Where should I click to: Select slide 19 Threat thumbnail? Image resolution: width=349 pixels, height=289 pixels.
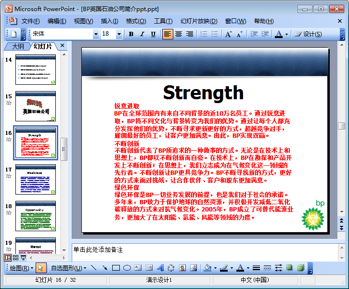36,246
